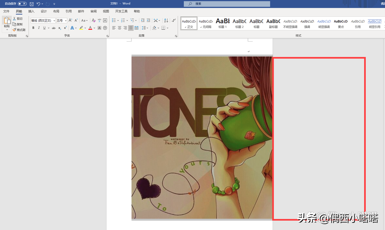This screenshot has width=385, height=230.
Task: Open Customize Quick Access Toolbar dropdown
Action: 54,4
